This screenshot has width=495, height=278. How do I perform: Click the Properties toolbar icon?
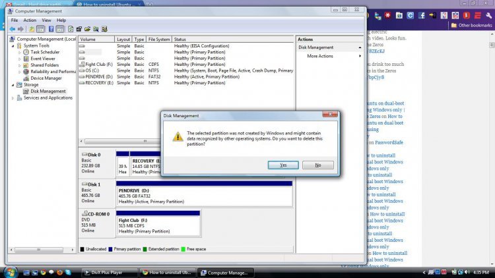(79, 29)
